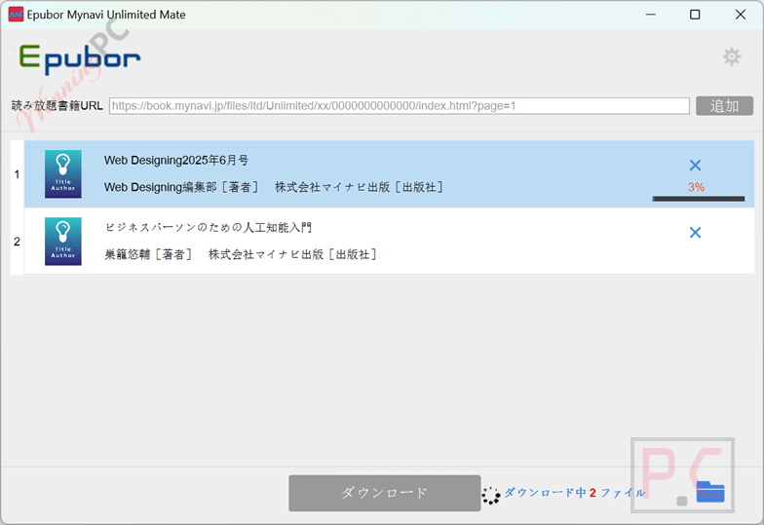Select the ビジネスパーソンのための人工知能入門 cover thumbnail

62,242
